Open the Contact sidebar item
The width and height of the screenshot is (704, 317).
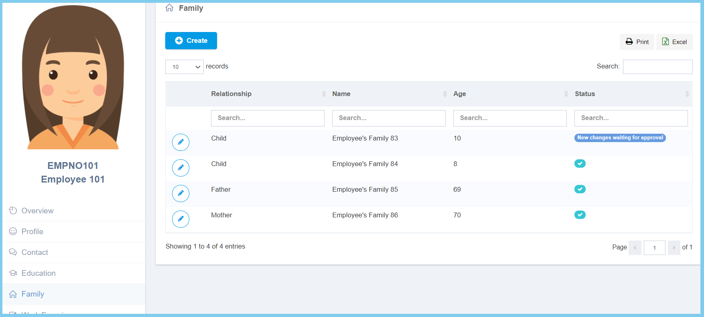coord(34,253)
